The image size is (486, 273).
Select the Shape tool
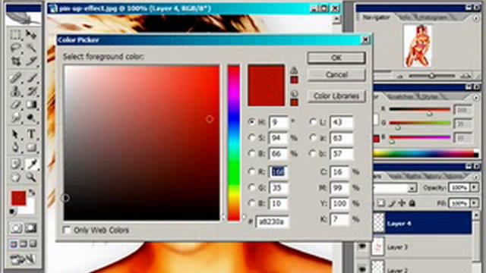pos(31,147)
